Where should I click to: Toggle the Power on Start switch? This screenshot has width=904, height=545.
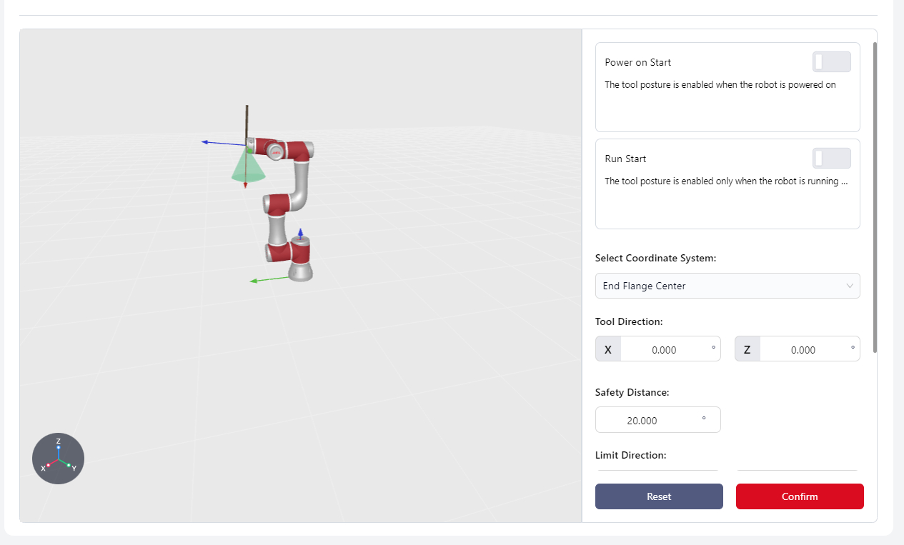tap(831, 62)
